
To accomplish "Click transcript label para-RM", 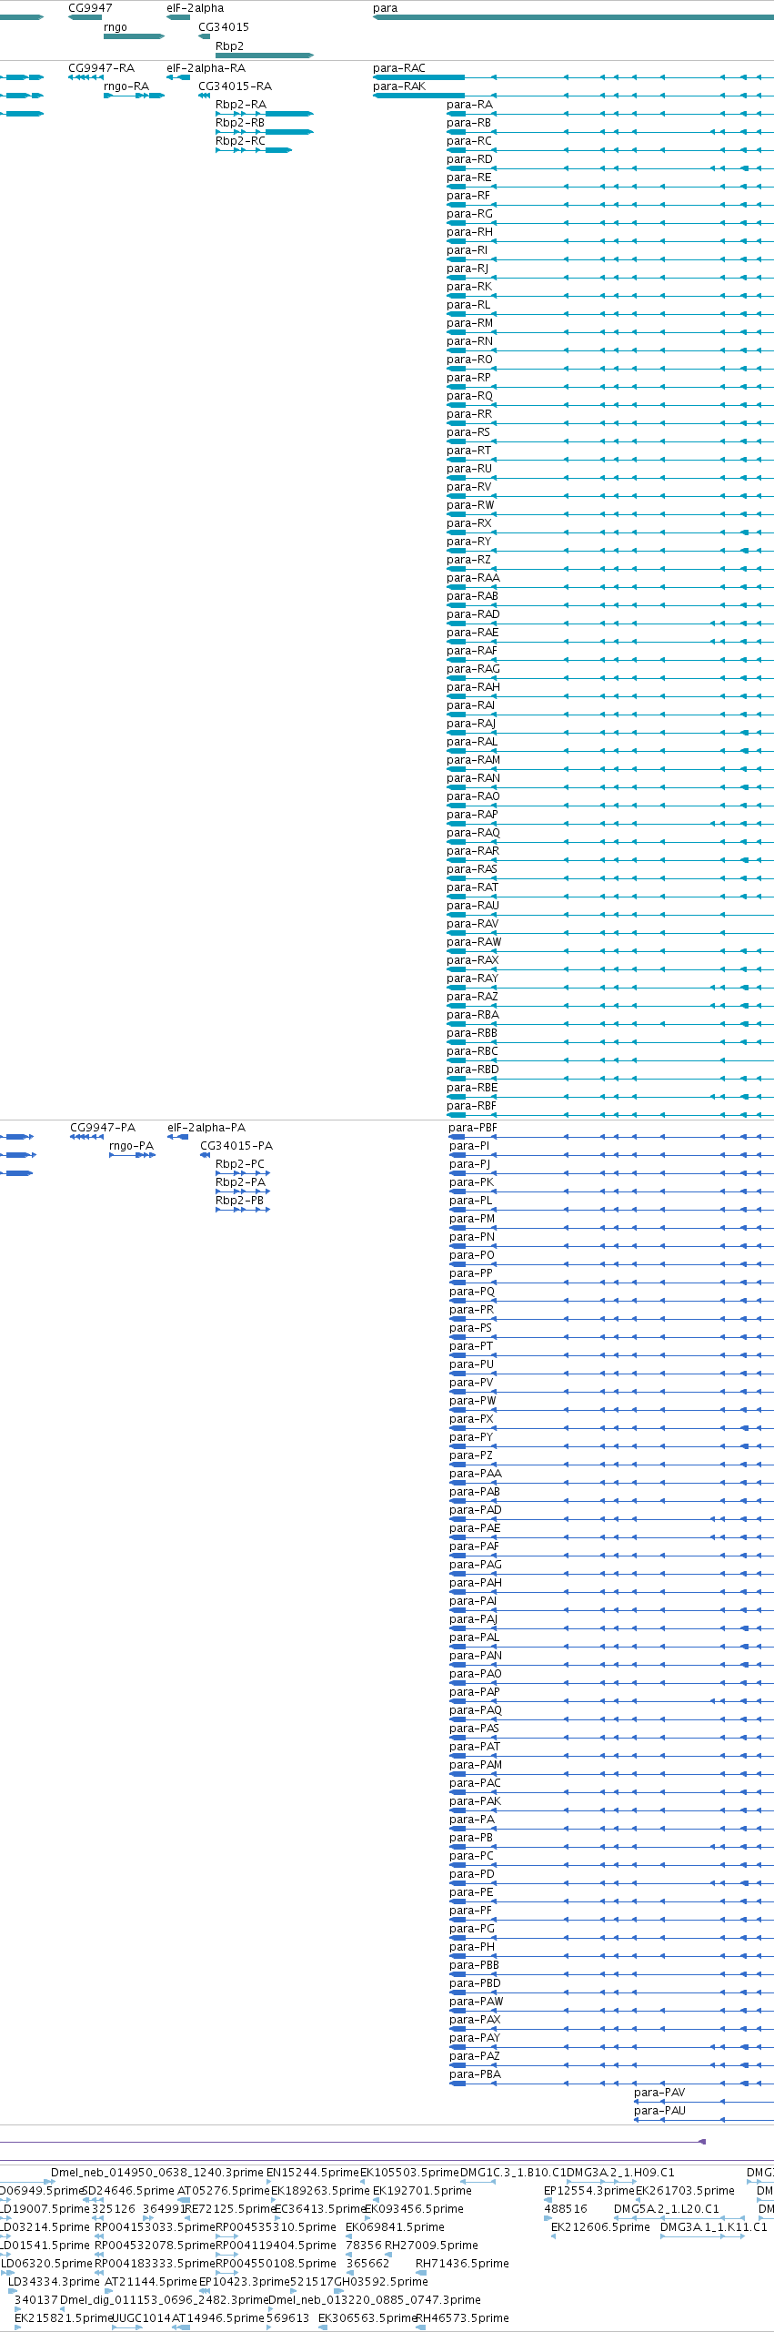I will 470,323.
